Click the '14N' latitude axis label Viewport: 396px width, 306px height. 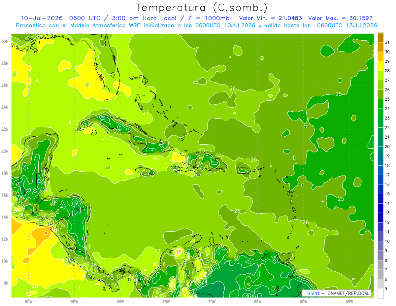coord(6,217)
